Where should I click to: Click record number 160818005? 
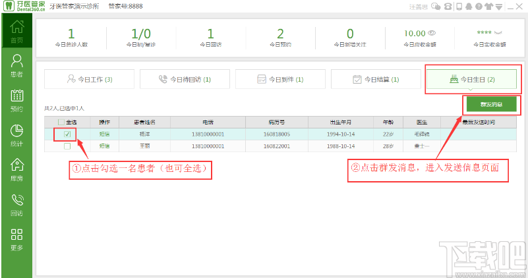coord(277,134)
